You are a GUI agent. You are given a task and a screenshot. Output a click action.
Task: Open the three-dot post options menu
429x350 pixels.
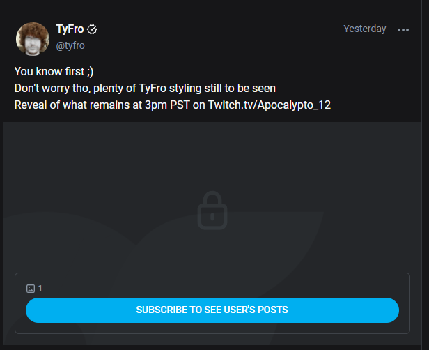point(403,30)
